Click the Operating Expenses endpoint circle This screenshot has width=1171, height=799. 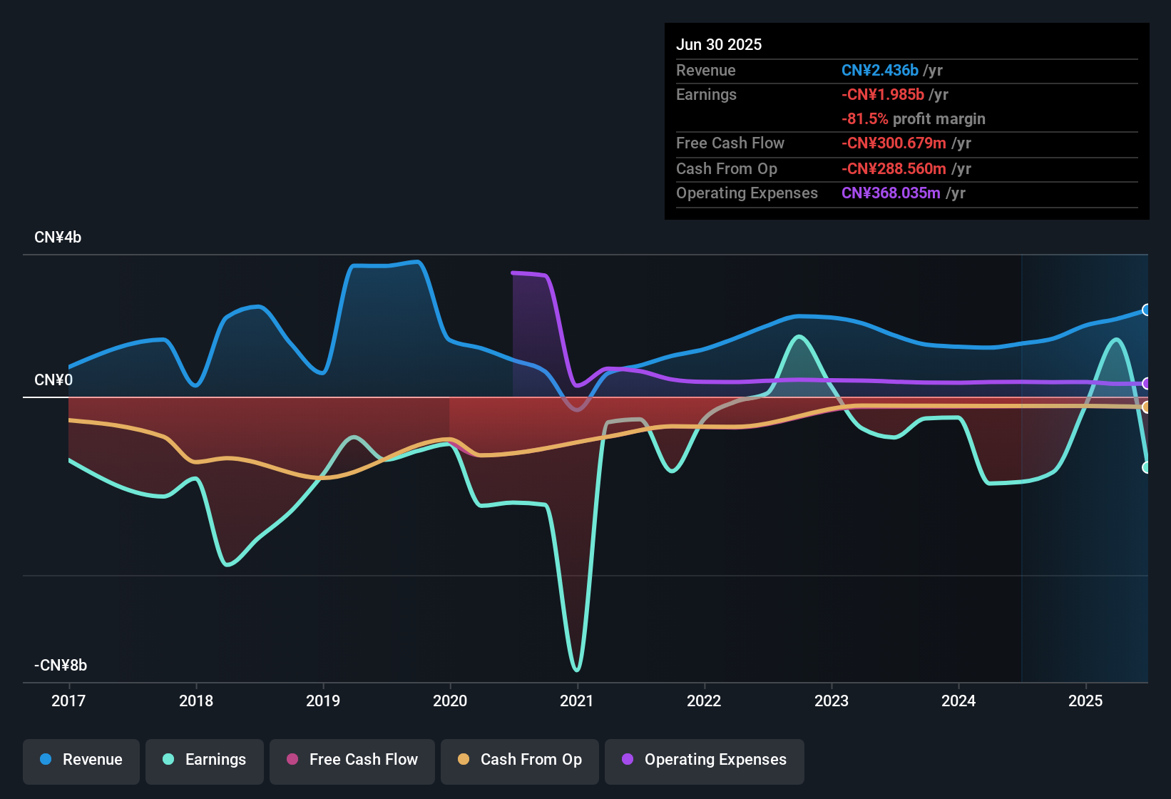pyautogui.click(x=1147, y=385)
